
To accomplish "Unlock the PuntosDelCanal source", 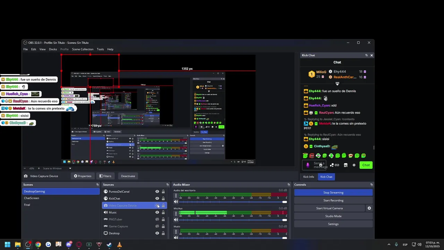I will coord(163,192).
